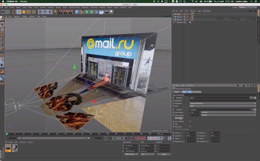This screenshot has width=260, height=161.
Task: Enable the Seamless checkbox
Action: (190, 127)
